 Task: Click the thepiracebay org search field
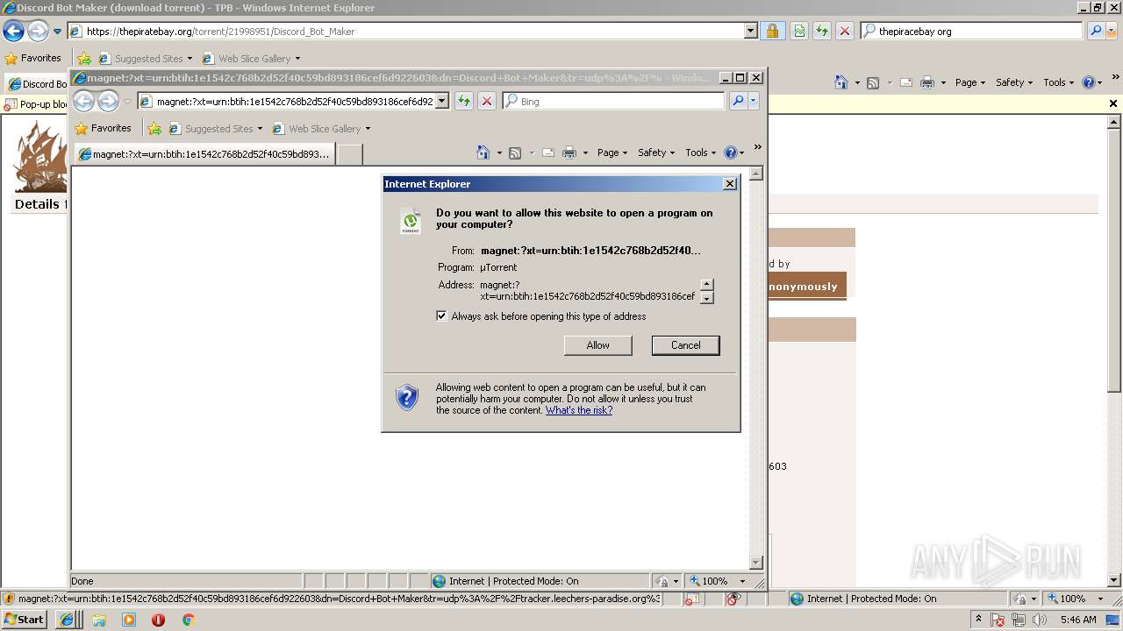coord(972,31)
